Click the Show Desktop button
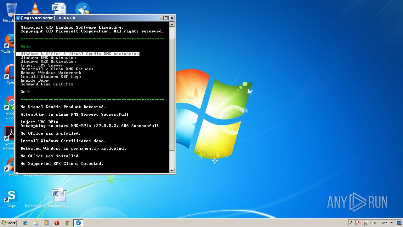Image resolution: width=403 pixels, height=227 pixels. (x=400, y=223)
